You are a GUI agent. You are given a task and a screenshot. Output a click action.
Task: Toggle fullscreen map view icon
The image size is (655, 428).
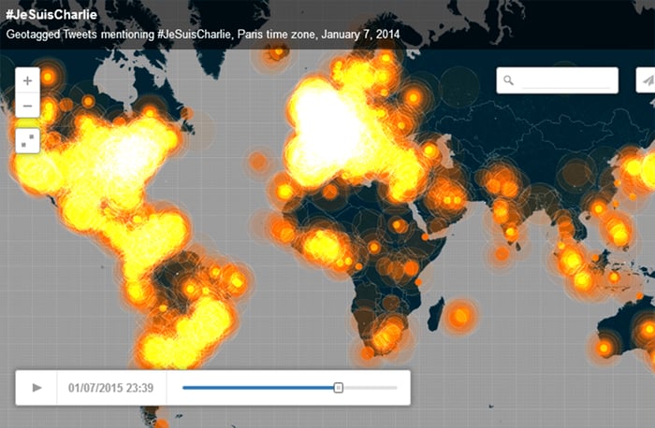27,140
